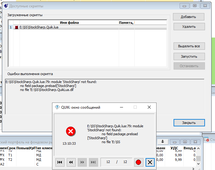Screen dimensions: 215x170
Task: Click the Удалить button
Action: point(189,27)
